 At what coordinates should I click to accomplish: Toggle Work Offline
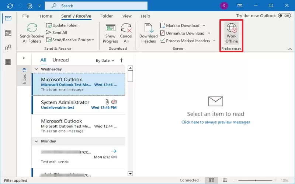pos(232,33)
